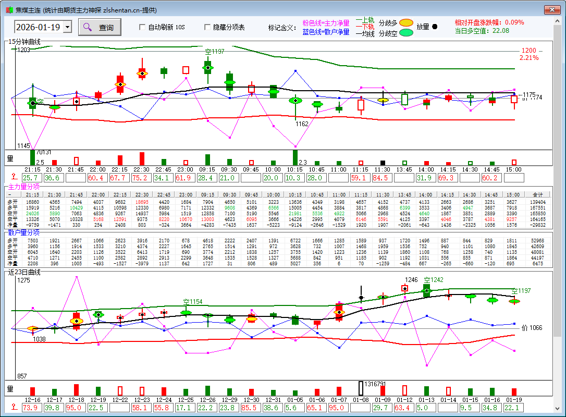Click the -29832 net total cell
Viewport: 566px width, 417px height.
537,225
